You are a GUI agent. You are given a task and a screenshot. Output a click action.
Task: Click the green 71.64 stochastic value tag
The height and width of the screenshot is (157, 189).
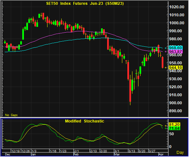pos(175,128)
